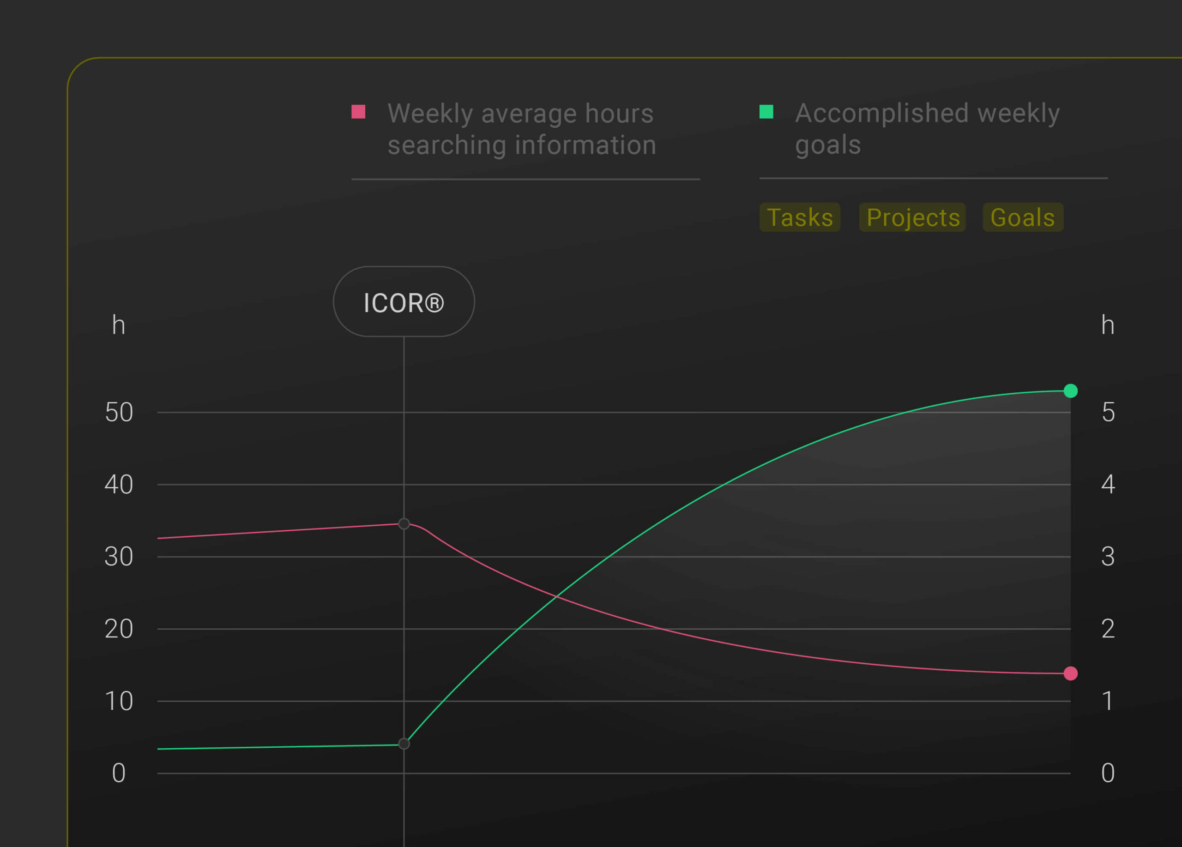1182x847 pixels.
Task: Click the "Weekly average hours searching information" legend text
Action: point(521,129)
